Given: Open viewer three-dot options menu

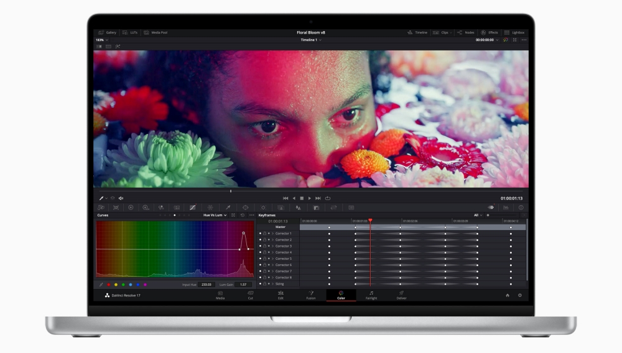Looking at the screenshot, I should (x=524, y=40).
